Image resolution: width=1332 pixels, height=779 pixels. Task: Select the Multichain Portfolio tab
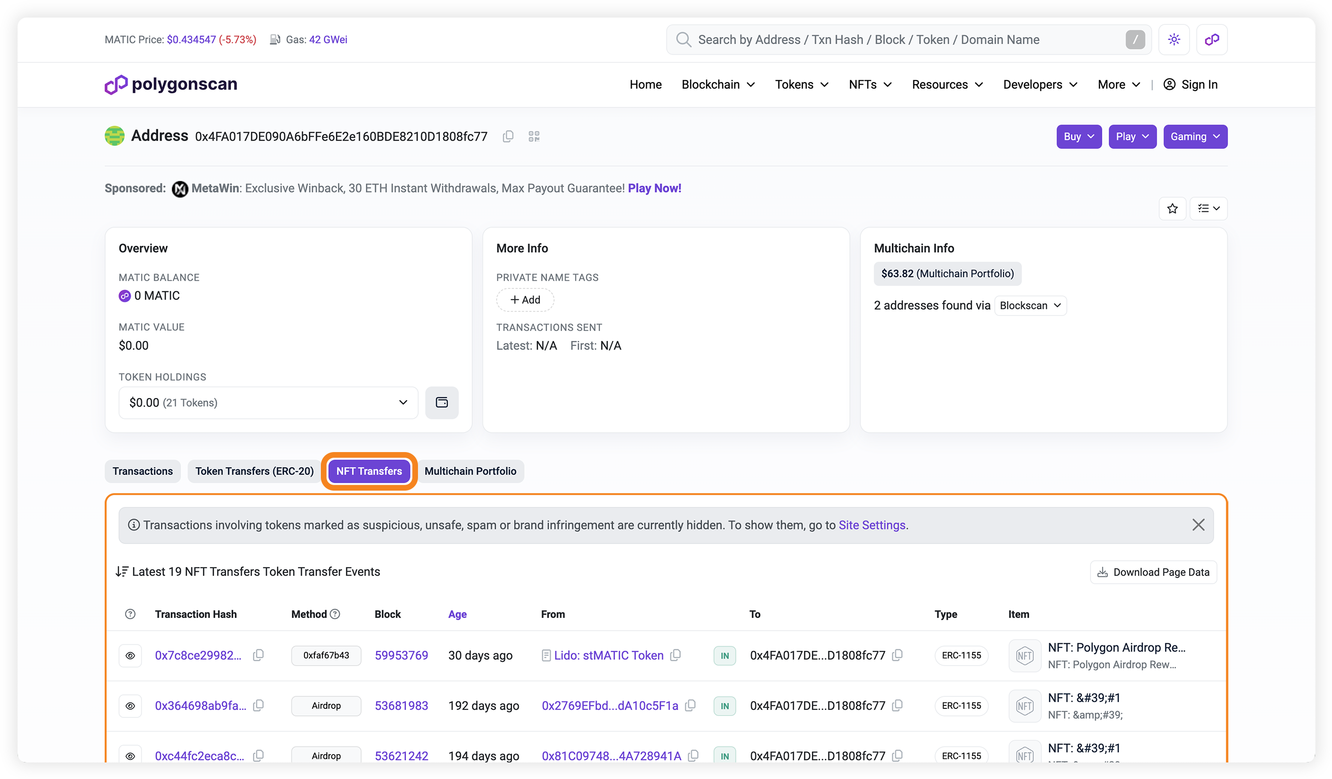(469, 471)
